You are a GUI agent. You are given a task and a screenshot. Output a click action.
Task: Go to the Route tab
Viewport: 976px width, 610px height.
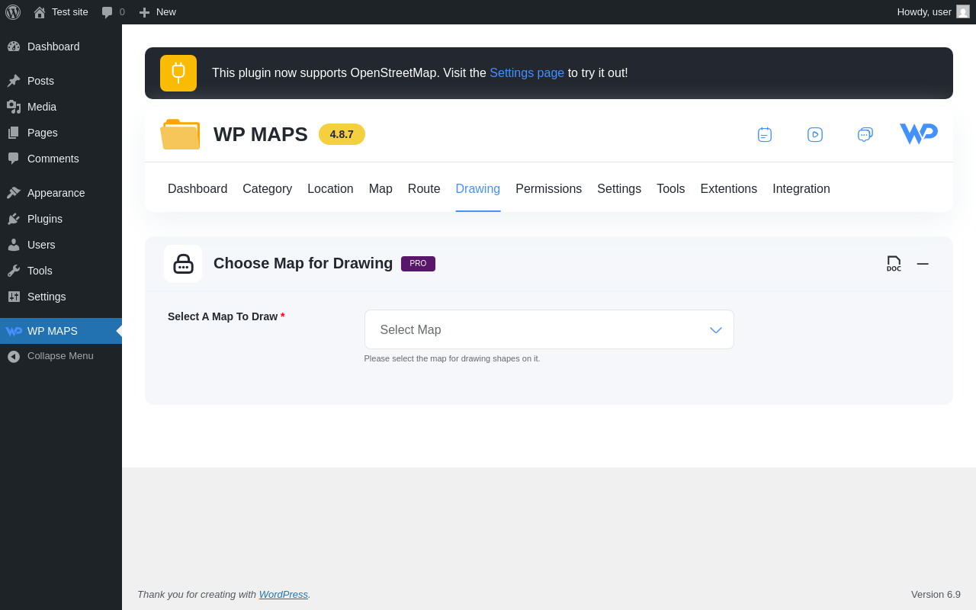point(424,189)
